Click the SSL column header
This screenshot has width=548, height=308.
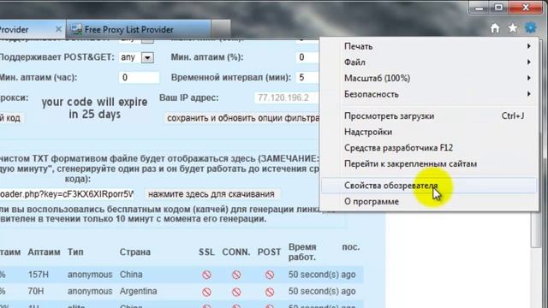pyautogui.click(x=206, y=252)
